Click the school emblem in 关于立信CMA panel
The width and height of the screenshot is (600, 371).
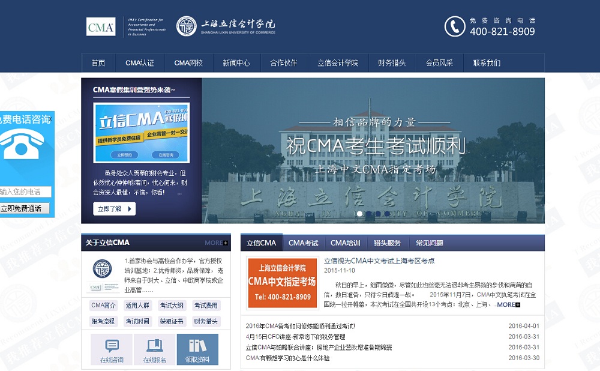pyautogui.click(x=103, y=269)
